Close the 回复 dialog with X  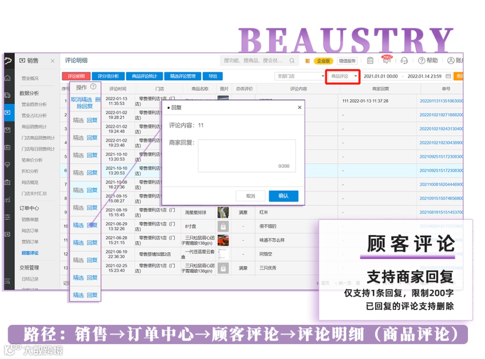tap(300, 107)
